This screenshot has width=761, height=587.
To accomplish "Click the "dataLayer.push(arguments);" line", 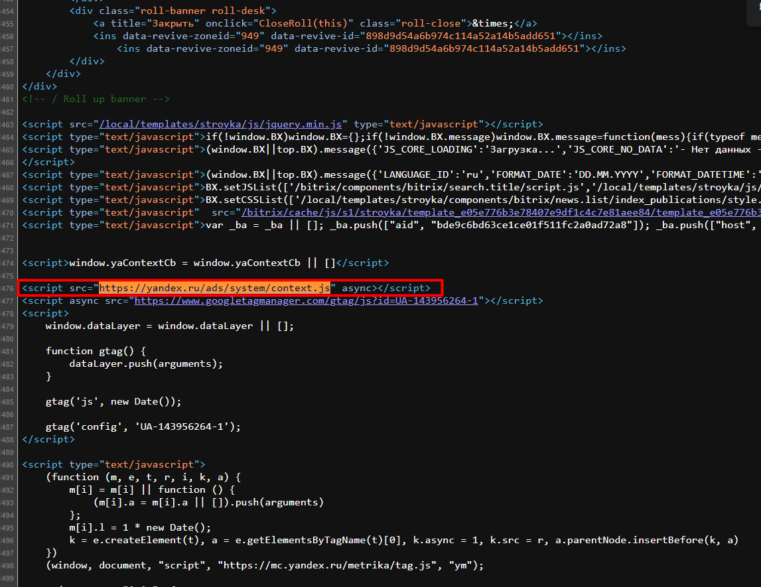I will 146,364.
